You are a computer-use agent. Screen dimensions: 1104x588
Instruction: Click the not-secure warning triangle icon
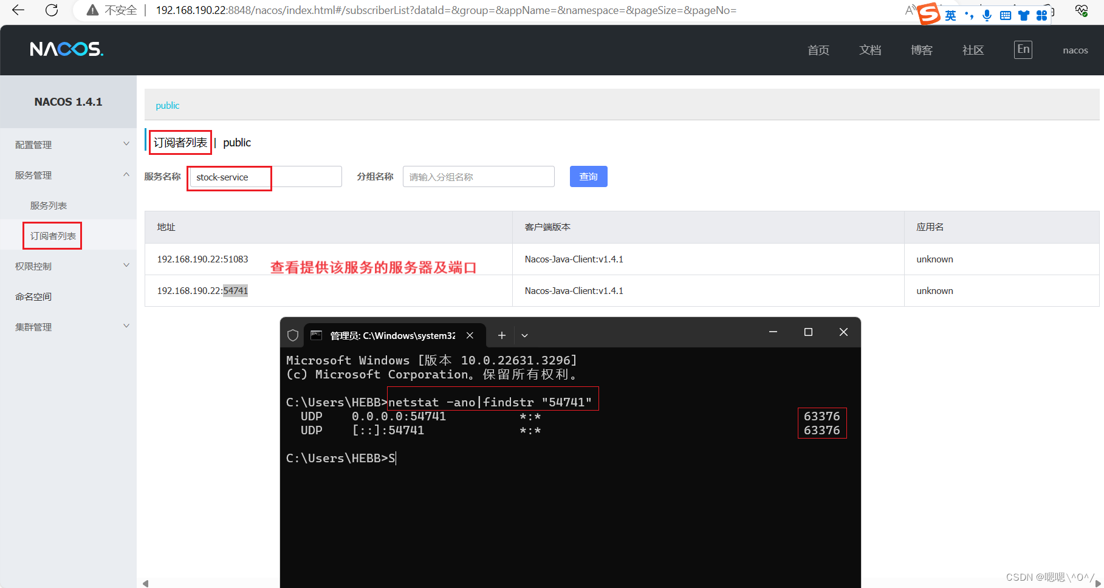92,10
